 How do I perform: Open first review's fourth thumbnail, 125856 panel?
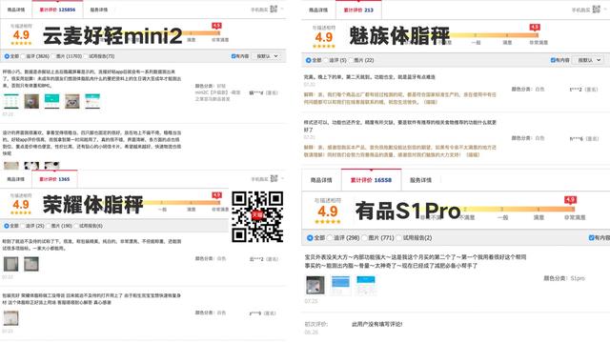72,101
